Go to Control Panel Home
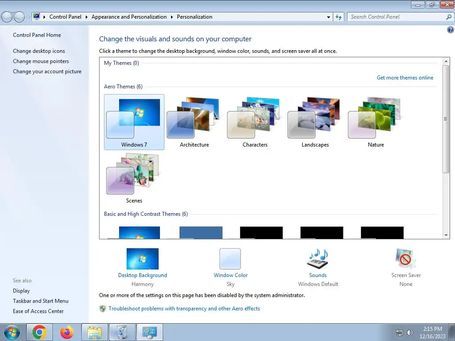 (x=37, y=35)
